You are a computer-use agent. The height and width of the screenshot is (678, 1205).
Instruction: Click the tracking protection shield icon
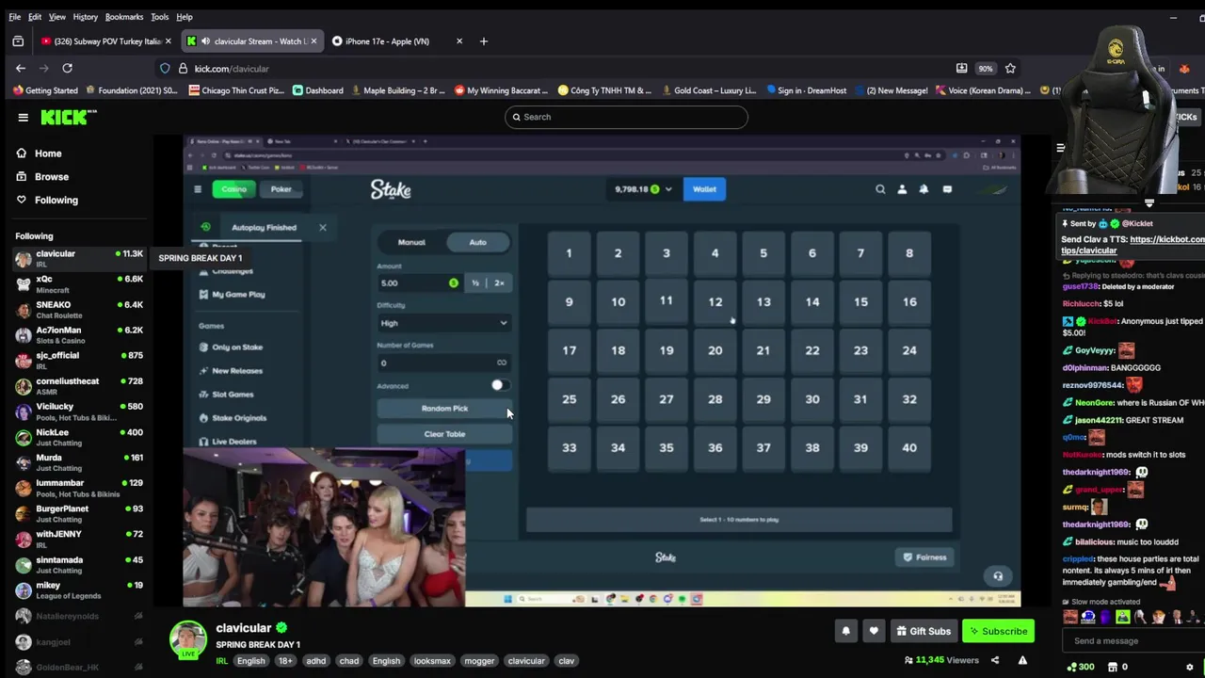coord(165,68)
